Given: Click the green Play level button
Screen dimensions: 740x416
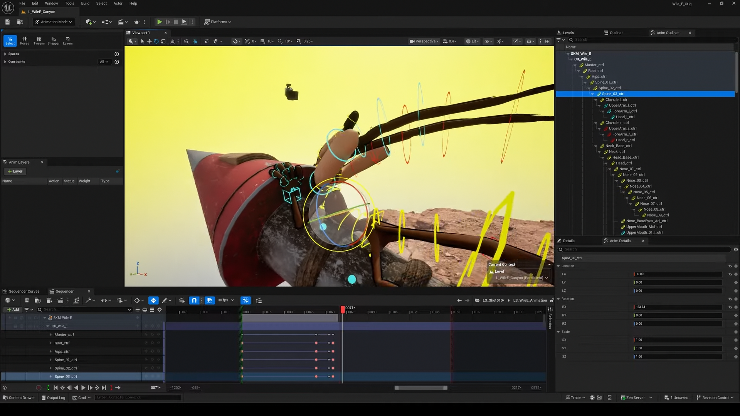Looking at the screenshot, I should point(159,22).
